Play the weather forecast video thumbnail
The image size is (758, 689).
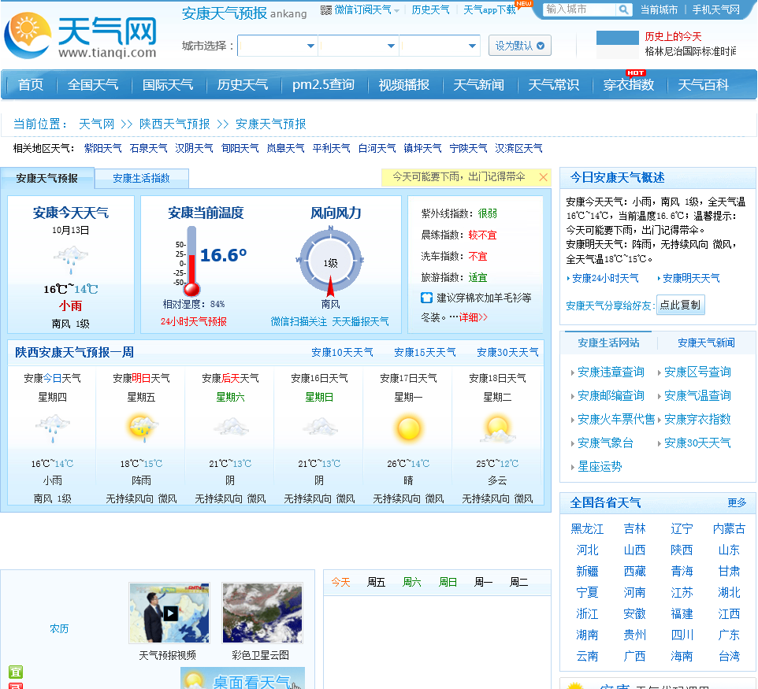click(169, 613)
